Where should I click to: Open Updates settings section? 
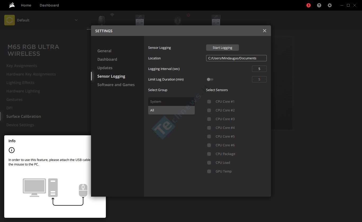(x=105, y=68)
